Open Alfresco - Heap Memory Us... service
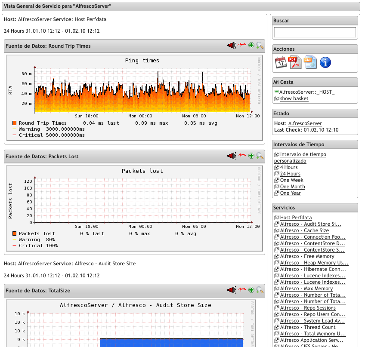The image size is (365, 347). pyautogui.click(x=314, y=263)
